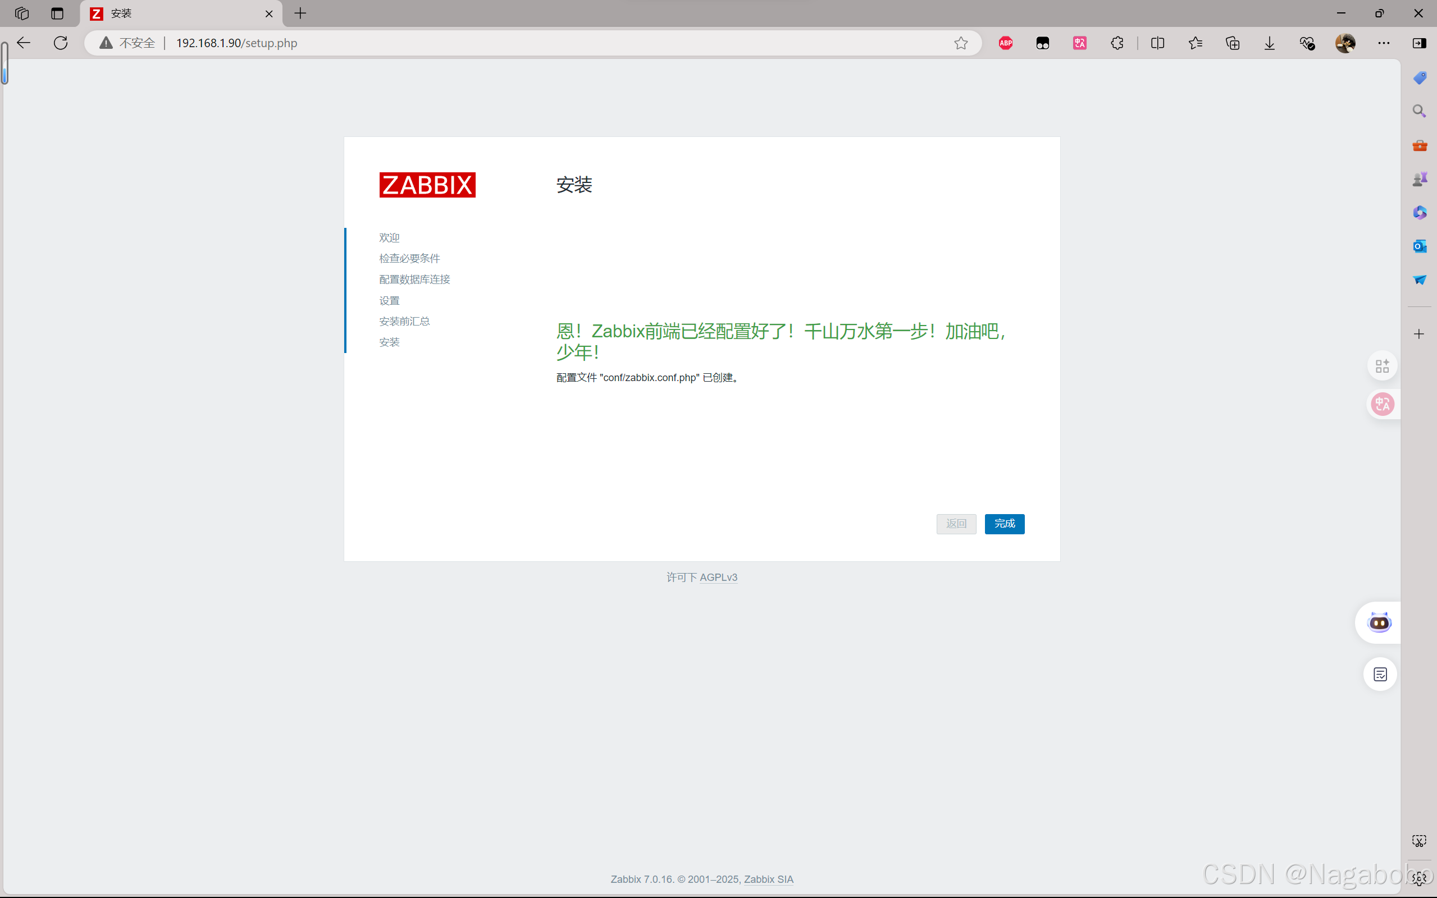This screenshot has height=898, width=1437.
Task: Open the Zabbix SIA footer link
Action: pyautogui.click(x=768, y=879)
